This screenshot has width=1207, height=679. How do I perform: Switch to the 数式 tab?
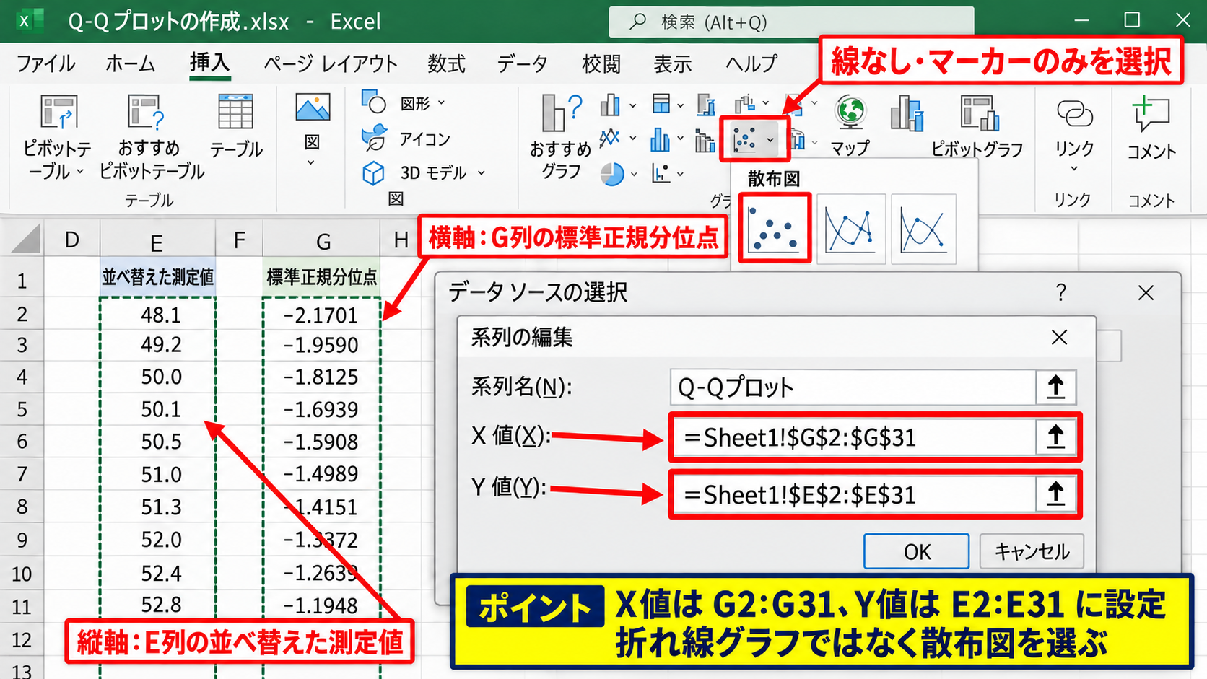[x=446, y=63]
